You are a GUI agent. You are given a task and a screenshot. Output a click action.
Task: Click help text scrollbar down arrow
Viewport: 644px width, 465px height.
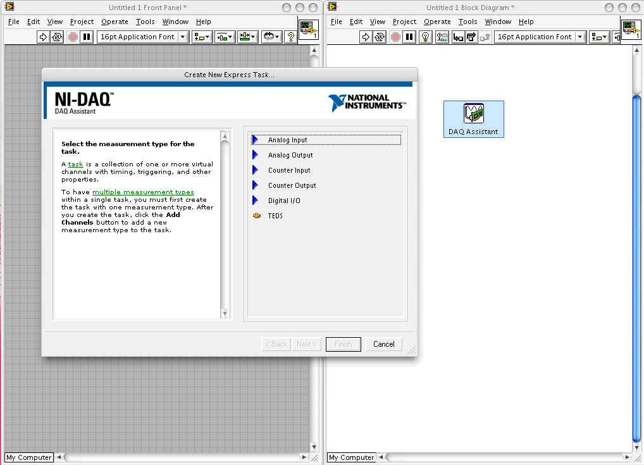tap(225, 313)
